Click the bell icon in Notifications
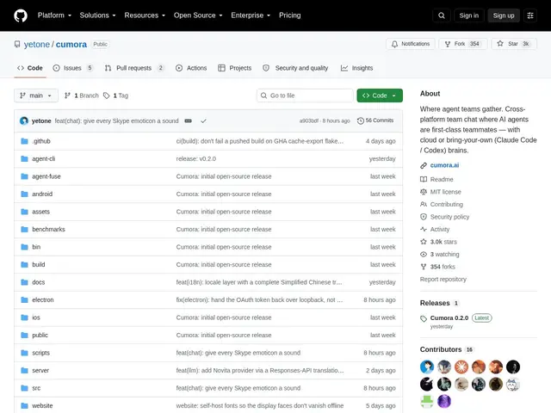551x413 pixels. tap(394, 44)
